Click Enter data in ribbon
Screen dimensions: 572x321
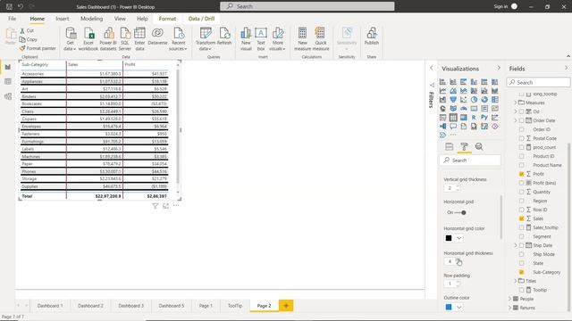point(139,39)
